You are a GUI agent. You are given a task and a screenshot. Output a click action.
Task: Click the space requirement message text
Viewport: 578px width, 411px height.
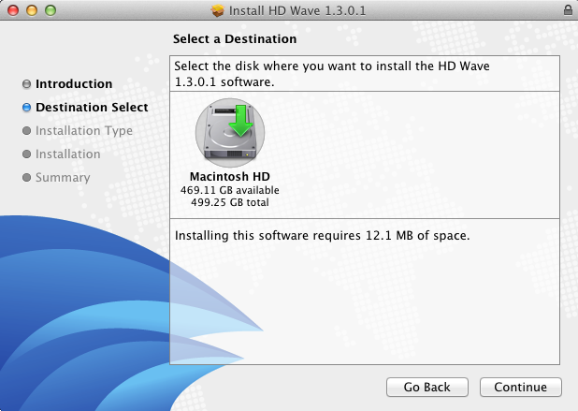click(x=322, y=235)
